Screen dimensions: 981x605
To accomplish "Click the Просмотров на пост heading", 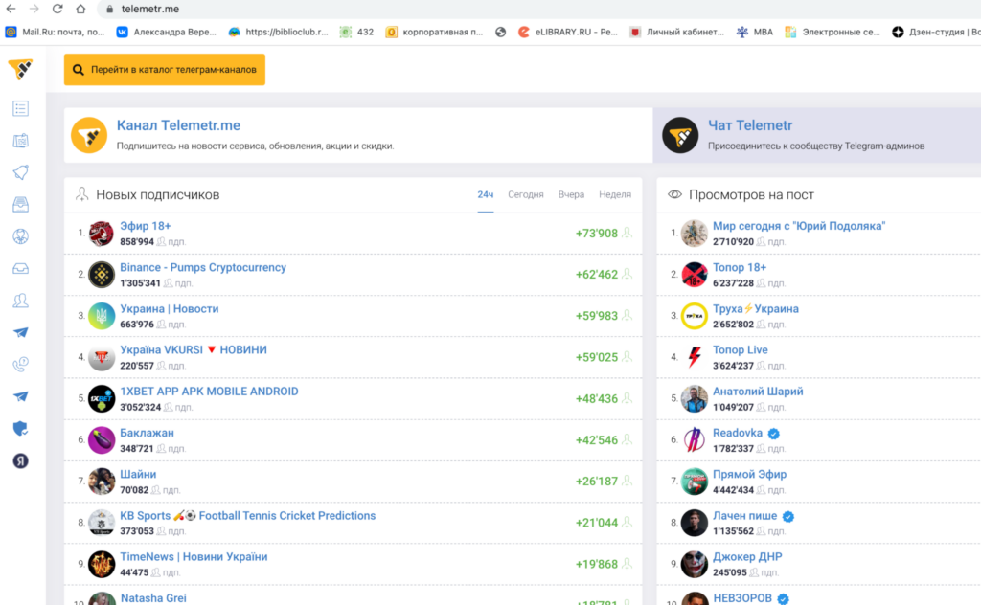I will pos(751,195).
